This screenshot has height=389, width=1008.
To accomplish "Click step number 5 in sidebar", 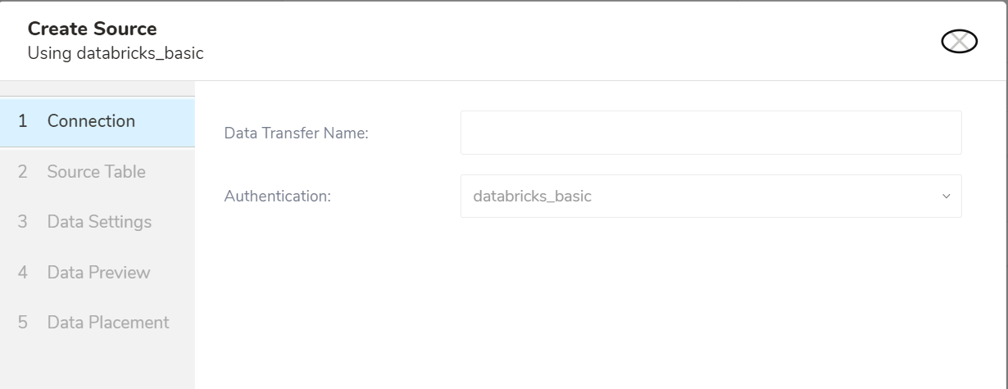I will 23,323.
